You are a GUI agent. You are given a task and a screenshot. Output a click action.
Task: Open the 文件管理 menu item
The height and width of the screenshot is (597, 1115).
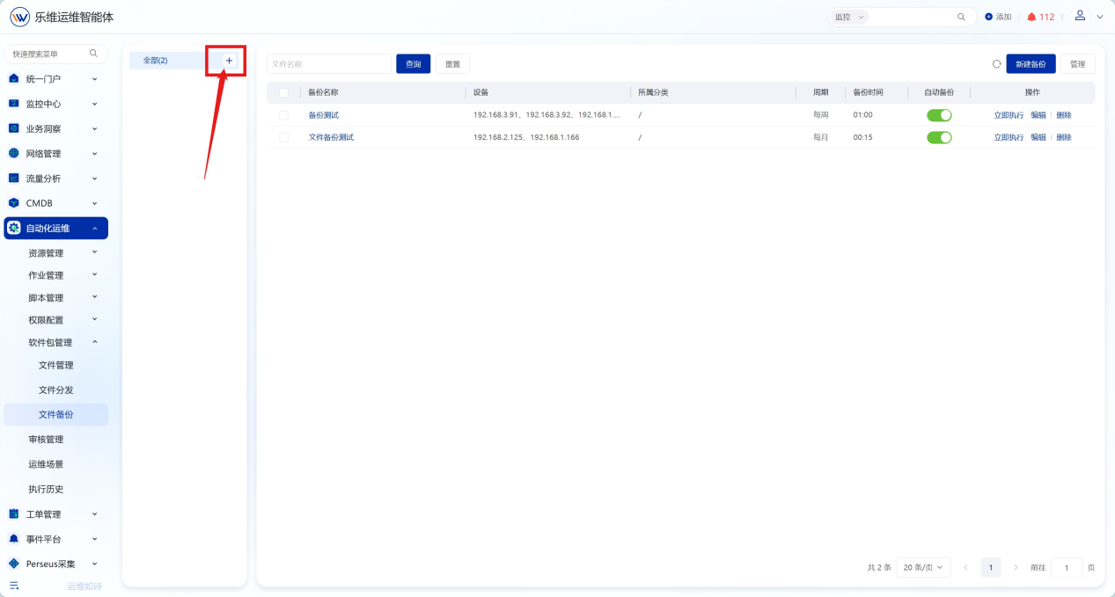(56, 365)
